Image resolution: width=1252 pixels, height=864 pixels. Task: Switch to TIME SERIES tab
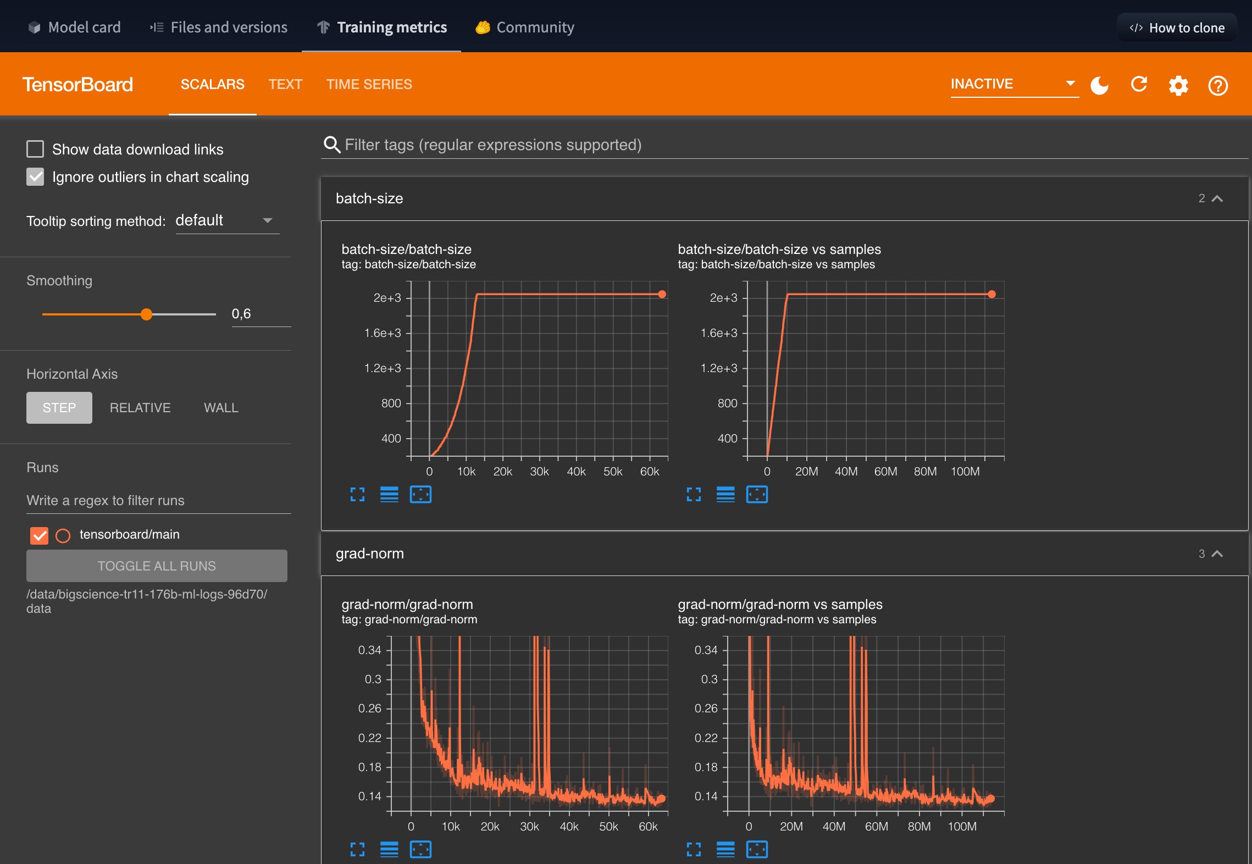(x=369, y=84)
